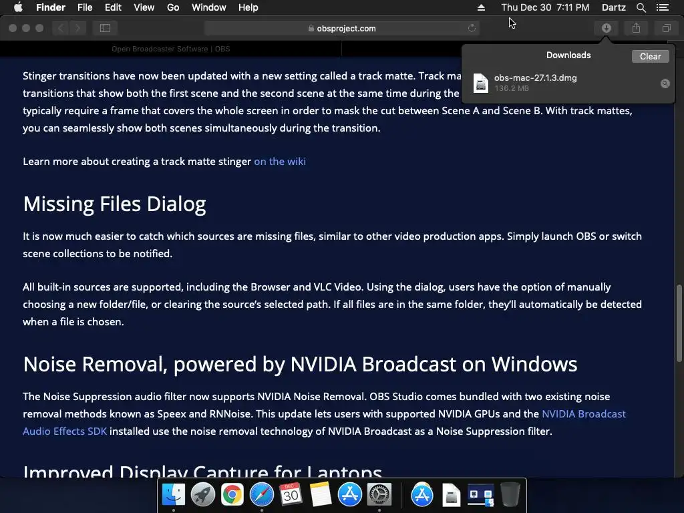This screenshot has width=684, height=513.
Task: Open the Applications folder in Dock
Action: [422, 495]
